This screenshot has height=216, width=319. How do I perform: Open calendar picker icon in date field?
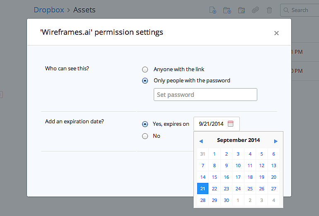point(231,124)
